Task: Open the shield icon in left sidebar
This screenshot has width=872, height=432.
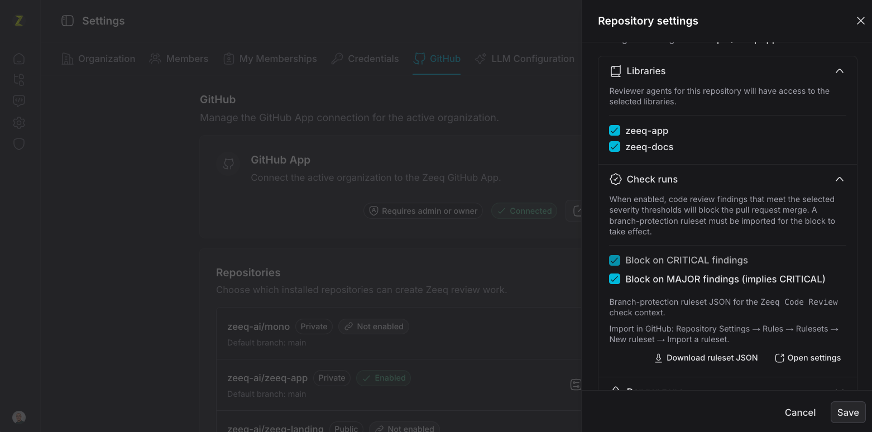Action: [19, 144]
